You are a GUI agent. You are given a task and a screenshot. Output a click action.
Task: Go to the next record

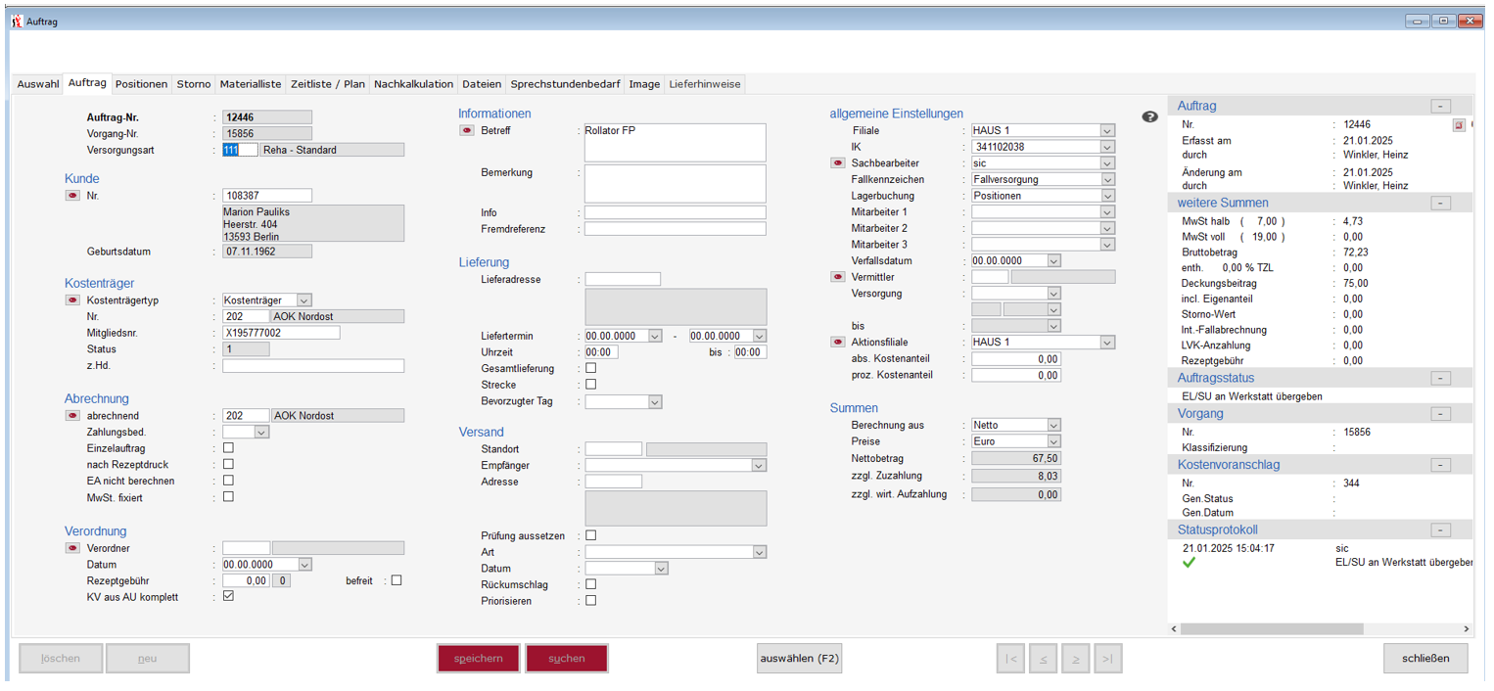1076,659
